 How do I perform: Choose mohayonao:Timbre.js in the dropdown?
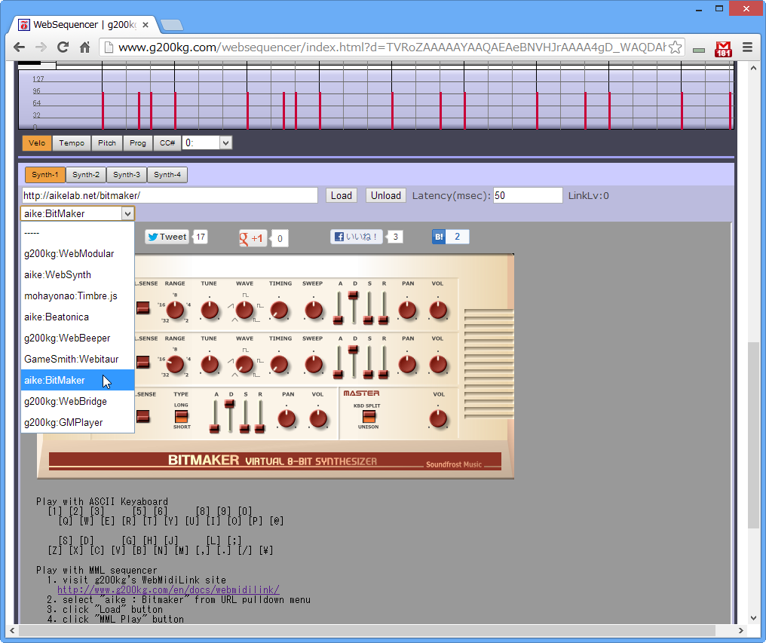(x=78, y=295)
